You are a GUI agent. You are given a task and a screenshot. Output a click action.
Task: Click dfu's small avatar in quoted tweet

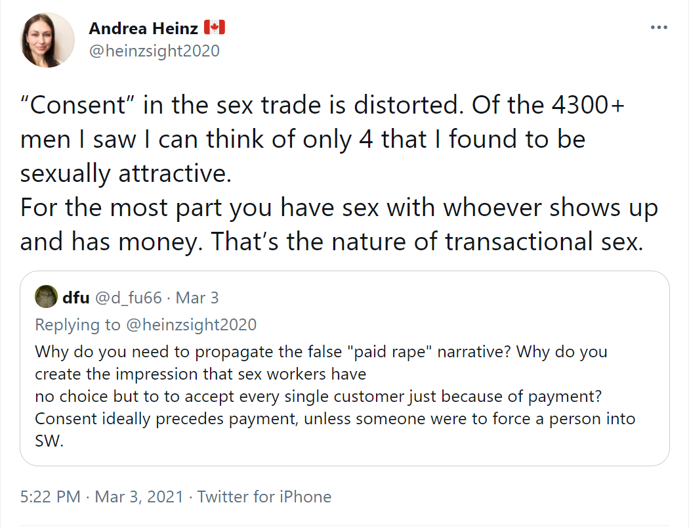pos(46,297)
